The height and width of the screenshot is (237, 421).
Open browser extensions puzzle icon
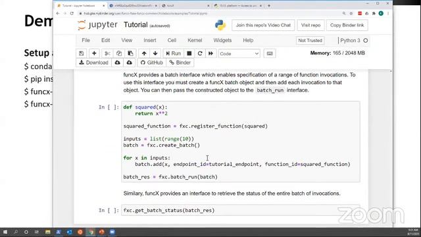pos(374,13)
